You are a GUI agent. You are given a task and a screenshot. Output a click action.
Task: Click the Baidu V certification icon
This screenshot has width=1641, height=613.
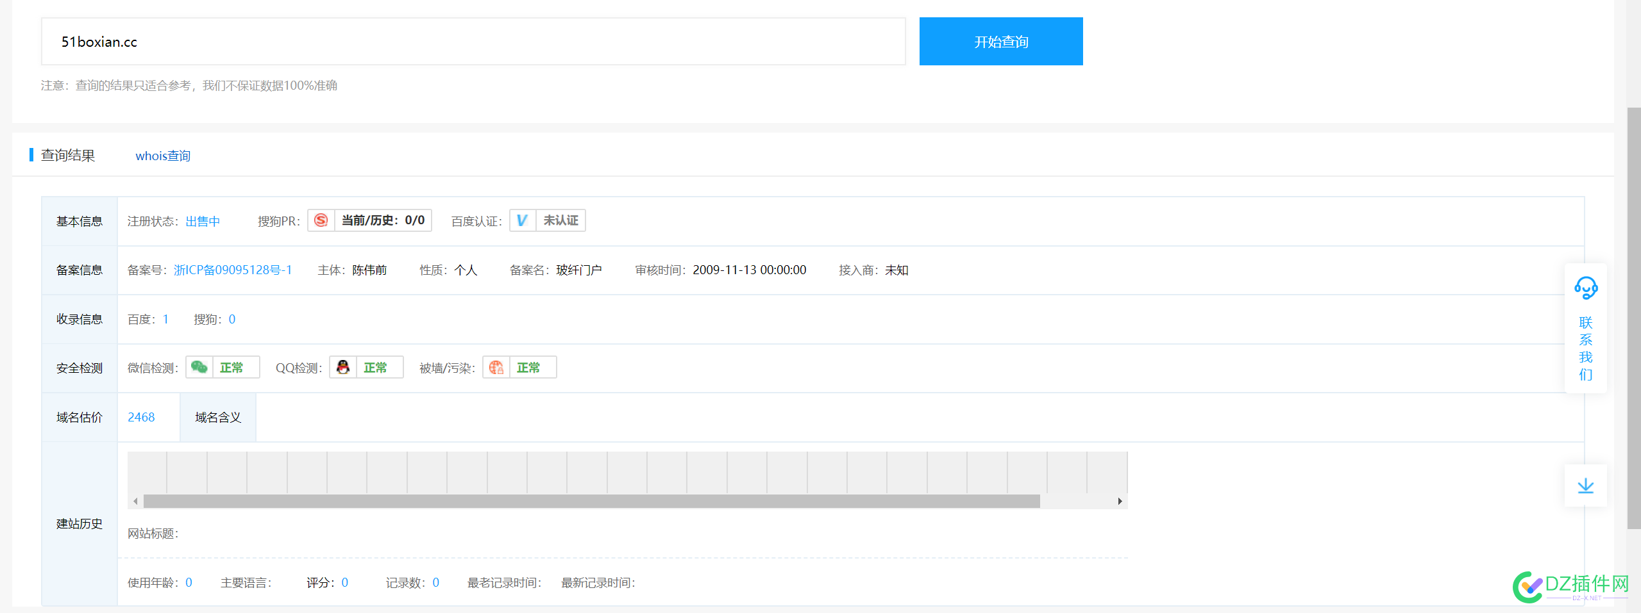click(523, 220)
